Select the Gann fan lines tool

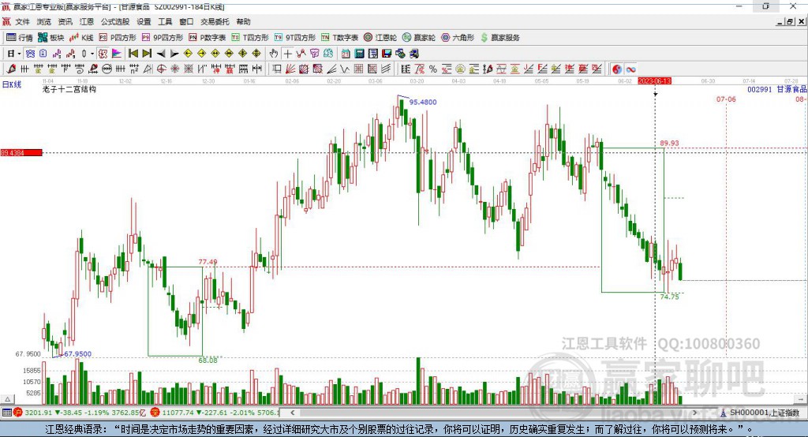coord(290,69)
